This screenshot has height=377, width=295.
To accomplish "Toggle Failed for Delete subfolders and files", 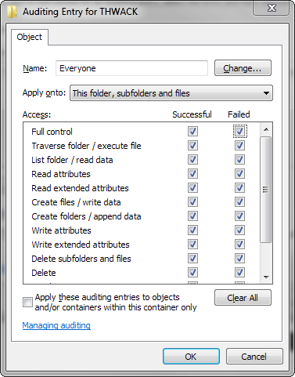I will [239, 259].
